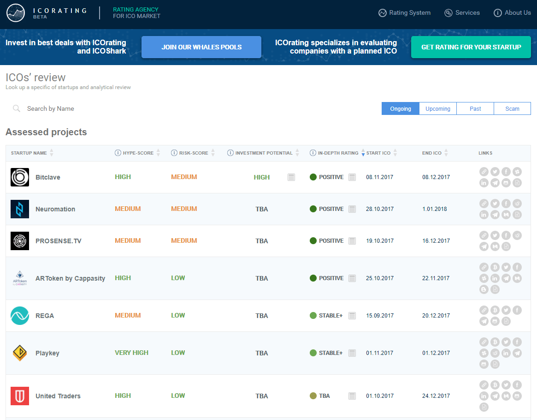Open Bitclave's GitHub link icon
537x420 pixels.
pyautogui.click(x=506, y=183)
